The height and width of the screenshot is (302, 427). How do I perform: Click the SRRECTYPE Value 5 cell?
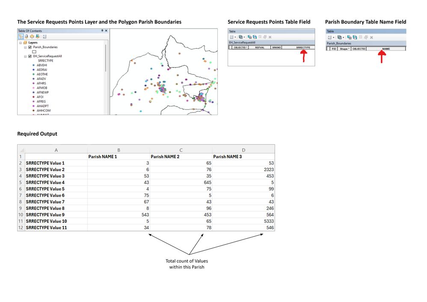click(x=56, y=189)
